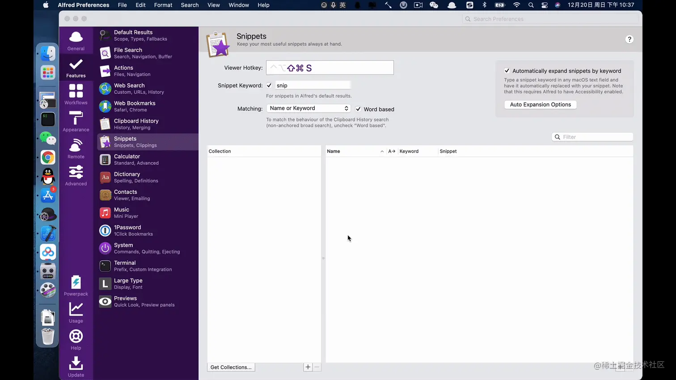The image size is (676, 380).
Task: Toggle the Word based checkbox
Action: (x=358, y=109)
